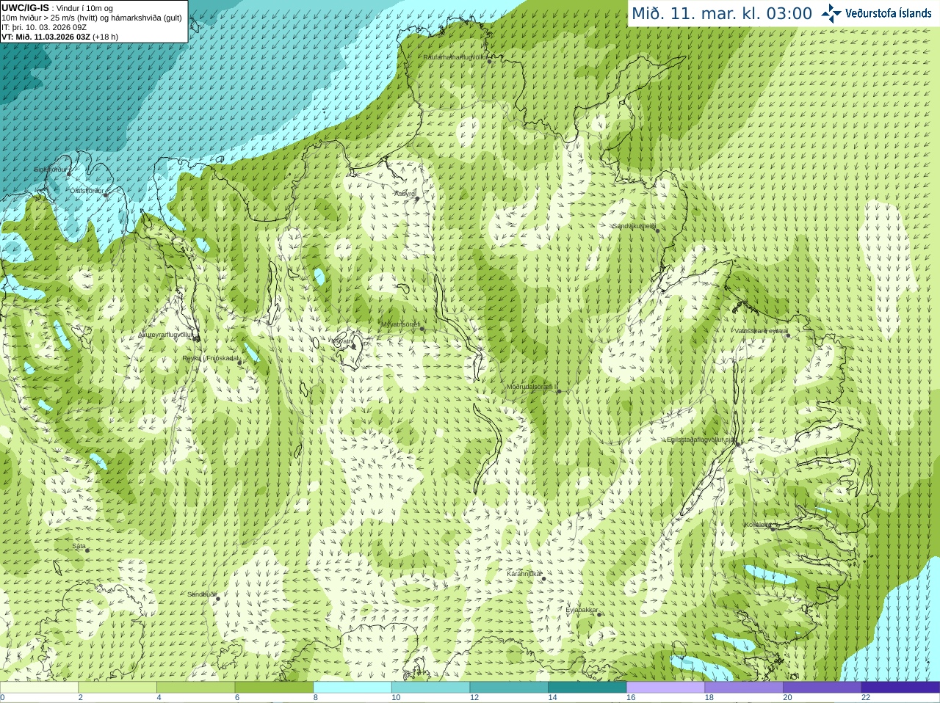940x703 pixels.
Task: Click the Akureyrarflugvöllur station label
Action: point(166,335)
